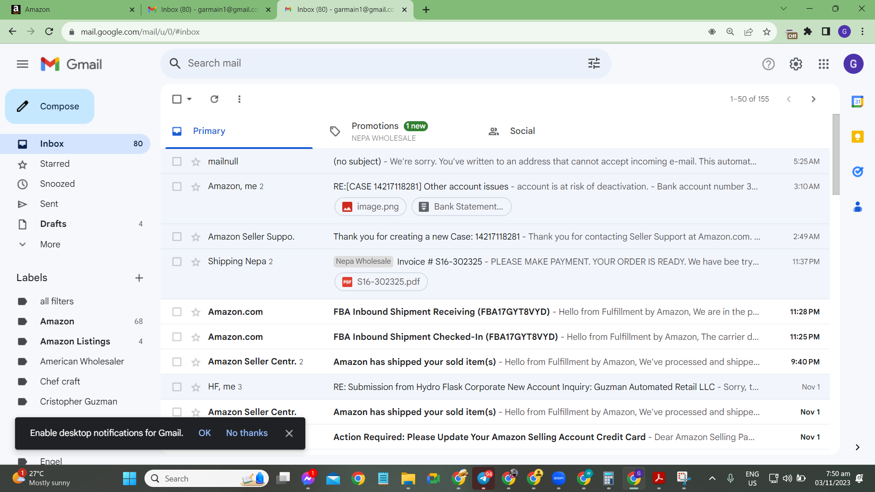875x492 pixels.
Task: Bookmark this page with star icon
Action: (767, 32)
